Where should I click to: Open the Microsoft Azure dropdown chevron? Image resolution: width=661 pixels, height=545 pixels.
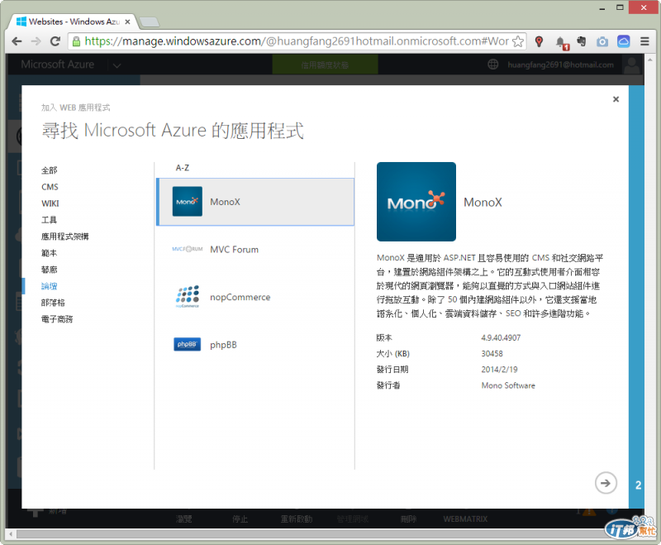pos(117,65)
